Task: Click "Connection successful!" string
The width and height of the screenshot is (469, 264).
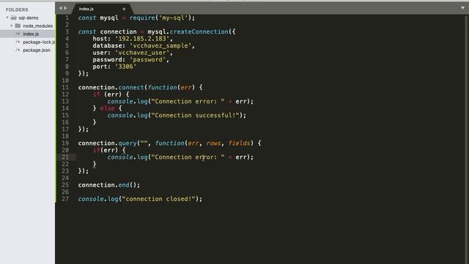Action: 195,115
